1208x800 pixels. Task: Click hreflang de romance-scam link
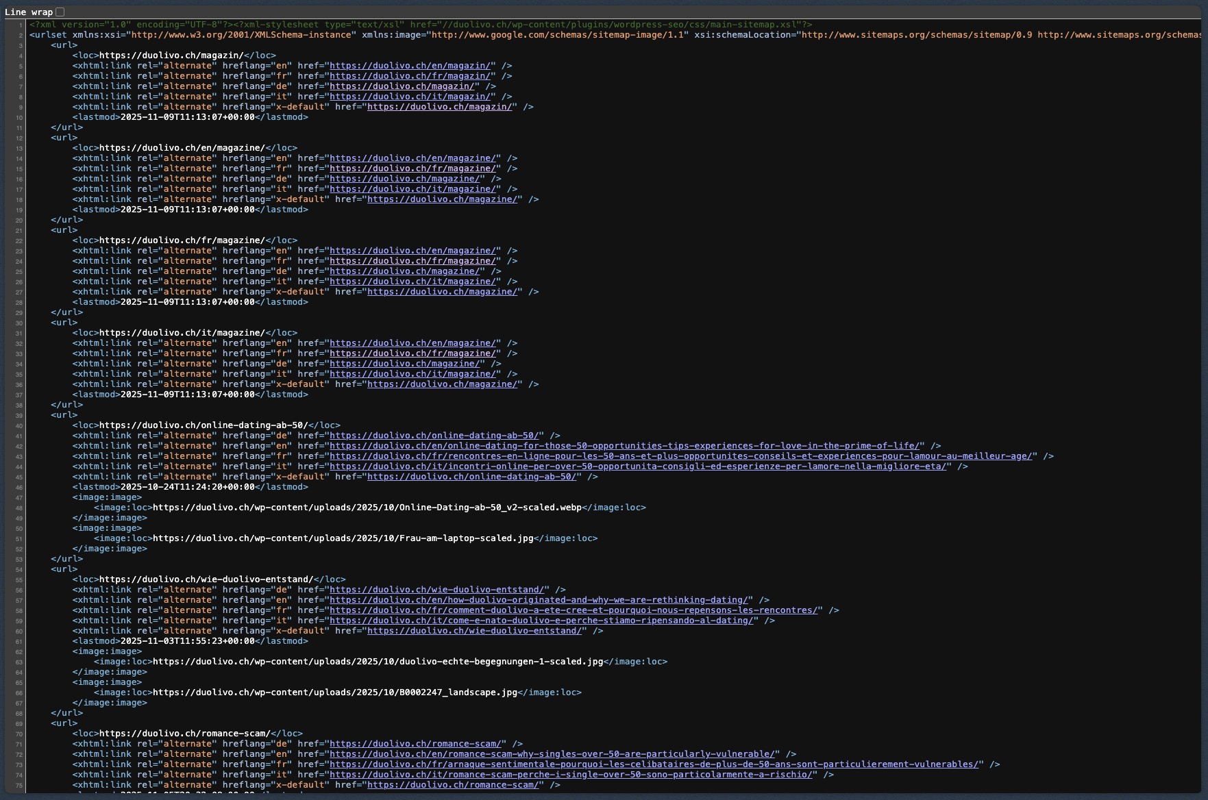click(x=415, y=744)
